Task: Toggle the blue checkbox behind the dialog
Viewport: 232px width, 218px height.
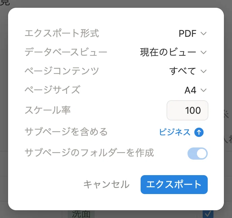Action: click(x=208, y=214)
